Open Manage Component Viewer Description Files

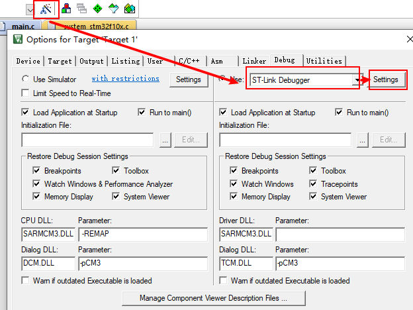pyautogui.click(x=213, y=298)
